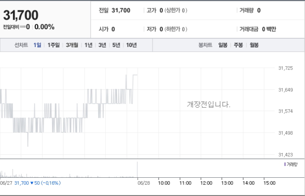This screenshot has width=305, height=196.
Task: Click the tall volume bar at 06/28
Action: [138, 169]
